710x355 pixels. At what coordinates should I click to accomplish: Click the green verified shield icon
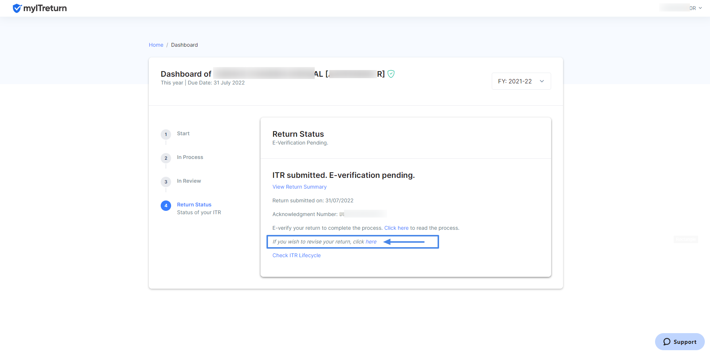(391, 74)
